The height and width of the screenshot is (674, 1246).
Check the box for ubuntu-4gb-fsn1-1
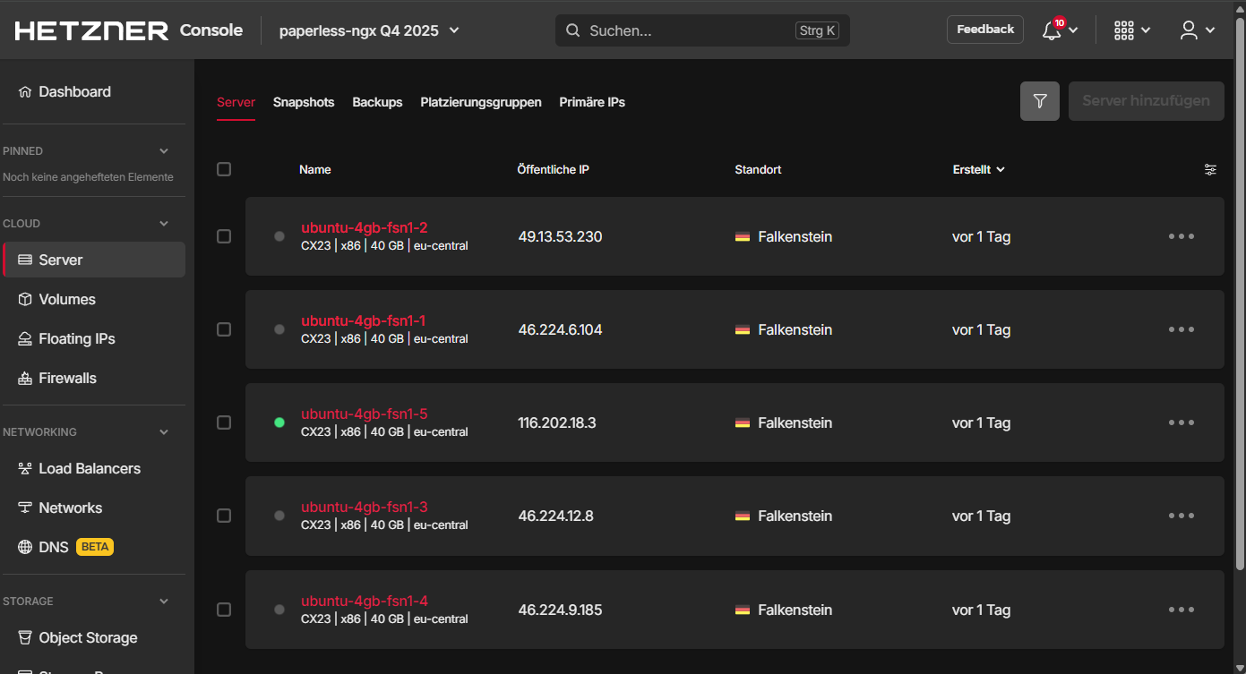coord(224,329)
